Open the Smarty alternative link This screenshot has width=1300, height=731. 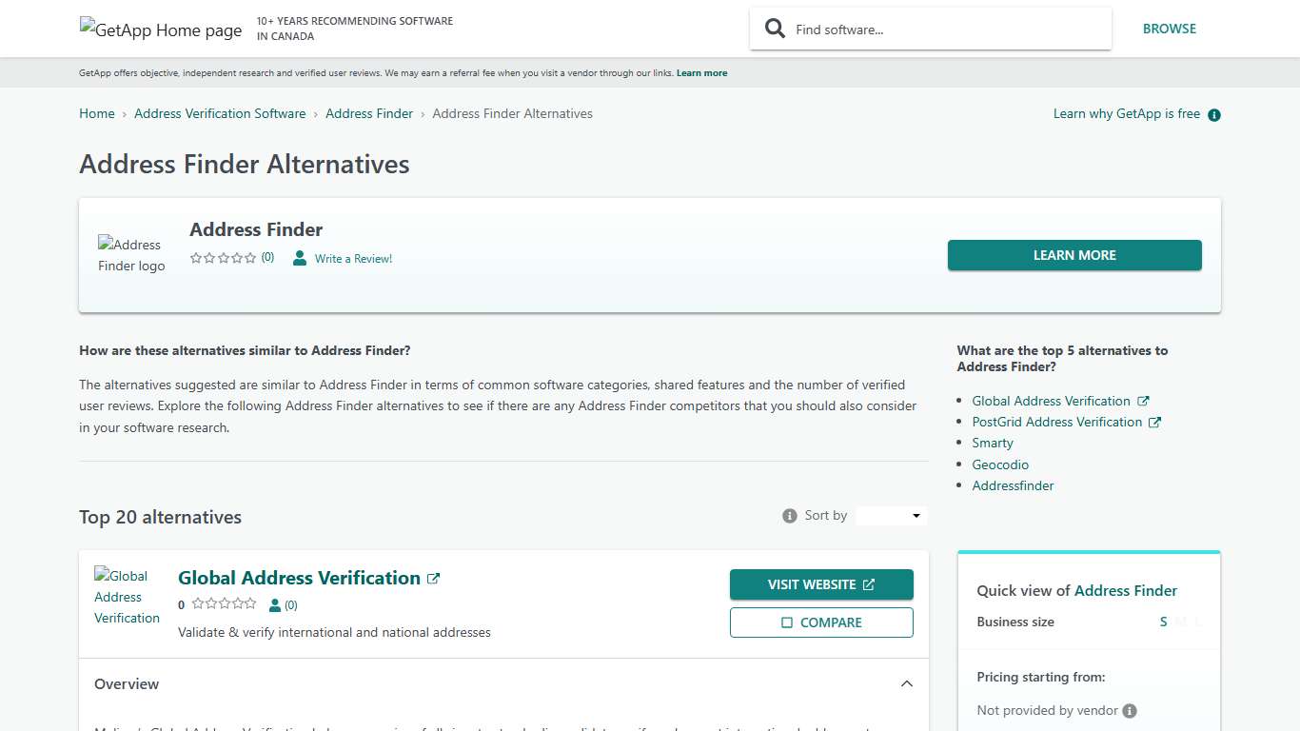pyautogui.click(x=992, y=443)
